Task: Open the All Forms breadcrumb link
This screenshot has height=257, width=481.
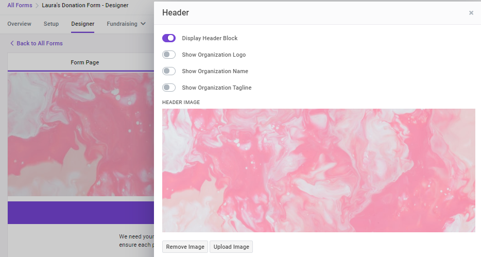Action: coord(20,5)
